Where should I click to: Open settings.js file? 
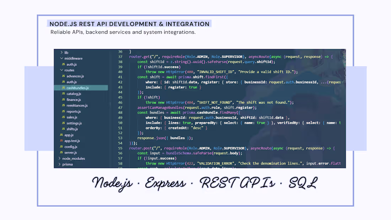[x=74, y=123]
